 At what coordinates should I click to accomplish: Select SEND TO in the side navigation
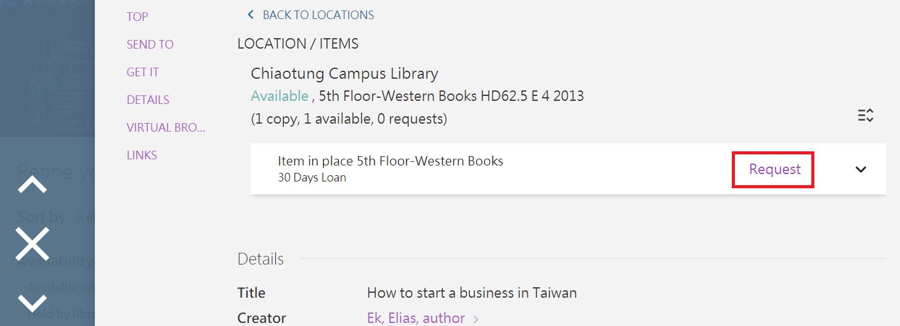150,44
